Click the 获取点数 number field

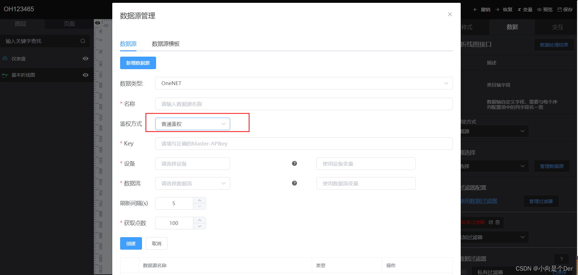(x=174, y=223)
